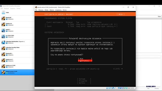
Task: Click the Tools icon in VirtualBox Manager
Action: click(3, 12)
